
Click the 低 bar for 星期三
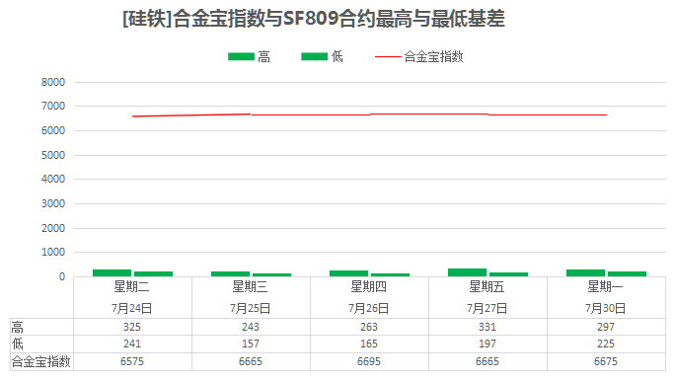pyautogui.click(x=271, y=274)
